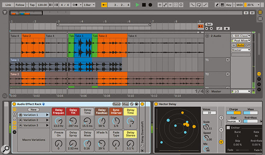This screenshot has width=265, height=155.
Task: Toggle the punch-in point icon
Action: tap(192, 5)
